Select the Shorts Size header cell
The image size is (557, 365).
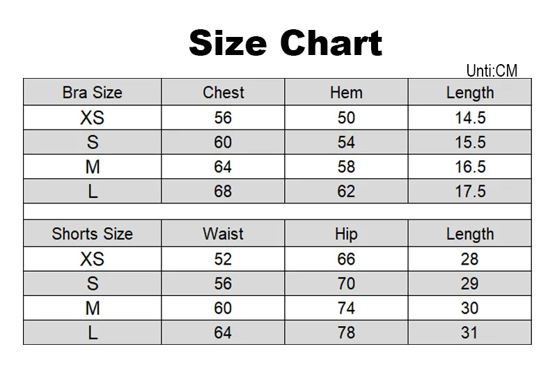coord(93,233)
